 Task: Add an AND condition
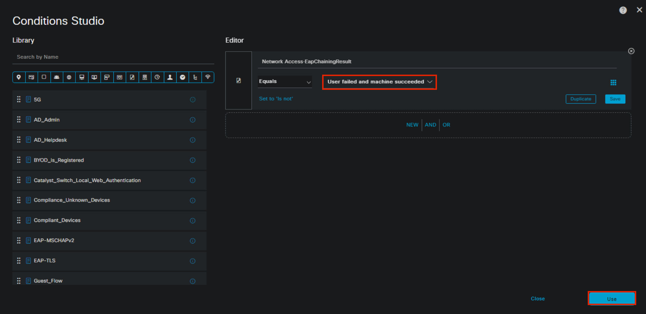[430, 125]
